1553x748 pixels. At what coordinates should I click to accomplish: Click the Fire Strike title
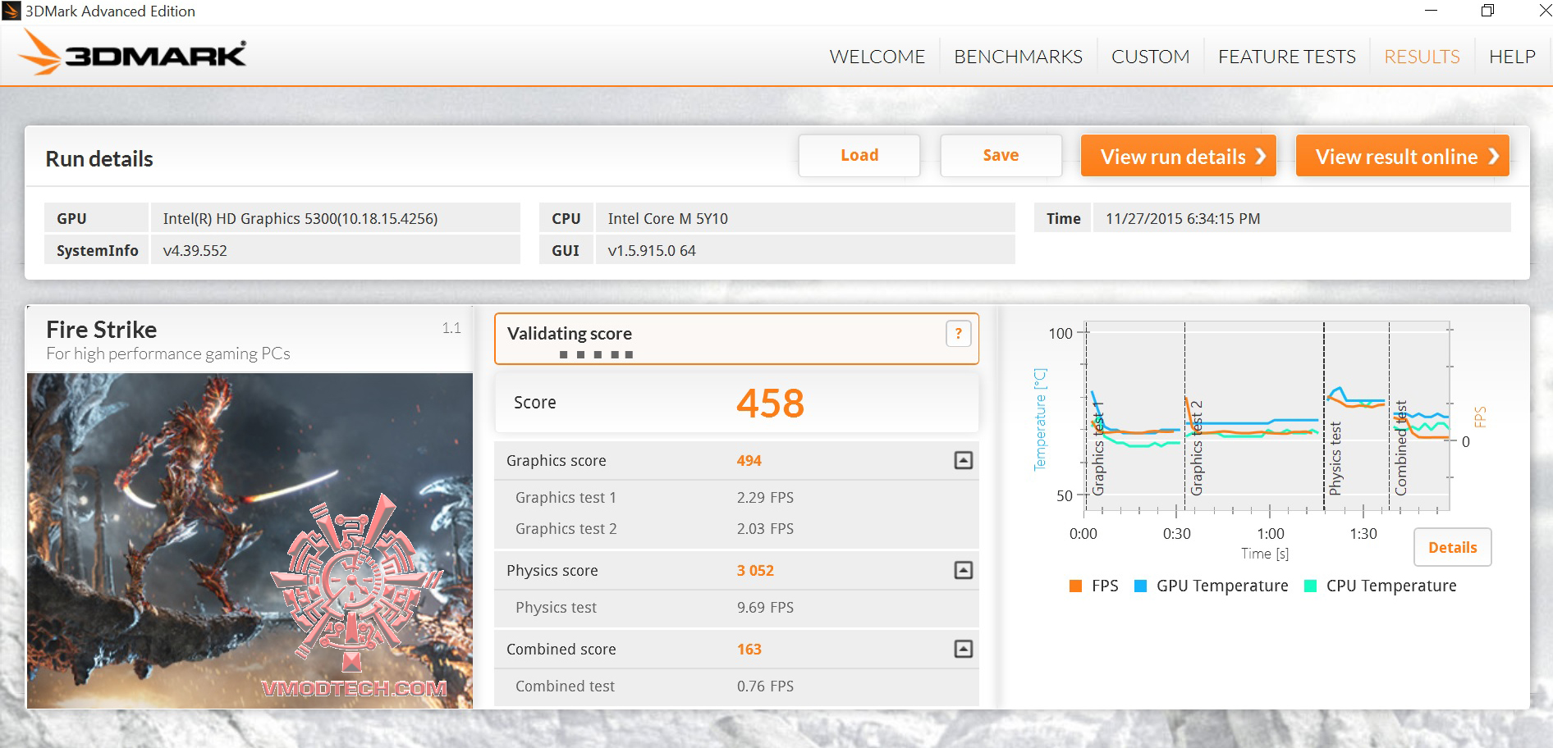click(102, 330)
